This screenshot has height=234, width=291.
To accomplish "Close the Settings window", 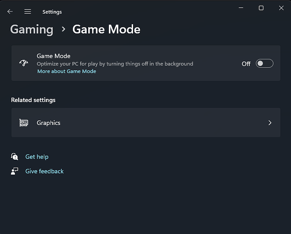I will pyautogui.click(x=281, y=8).
